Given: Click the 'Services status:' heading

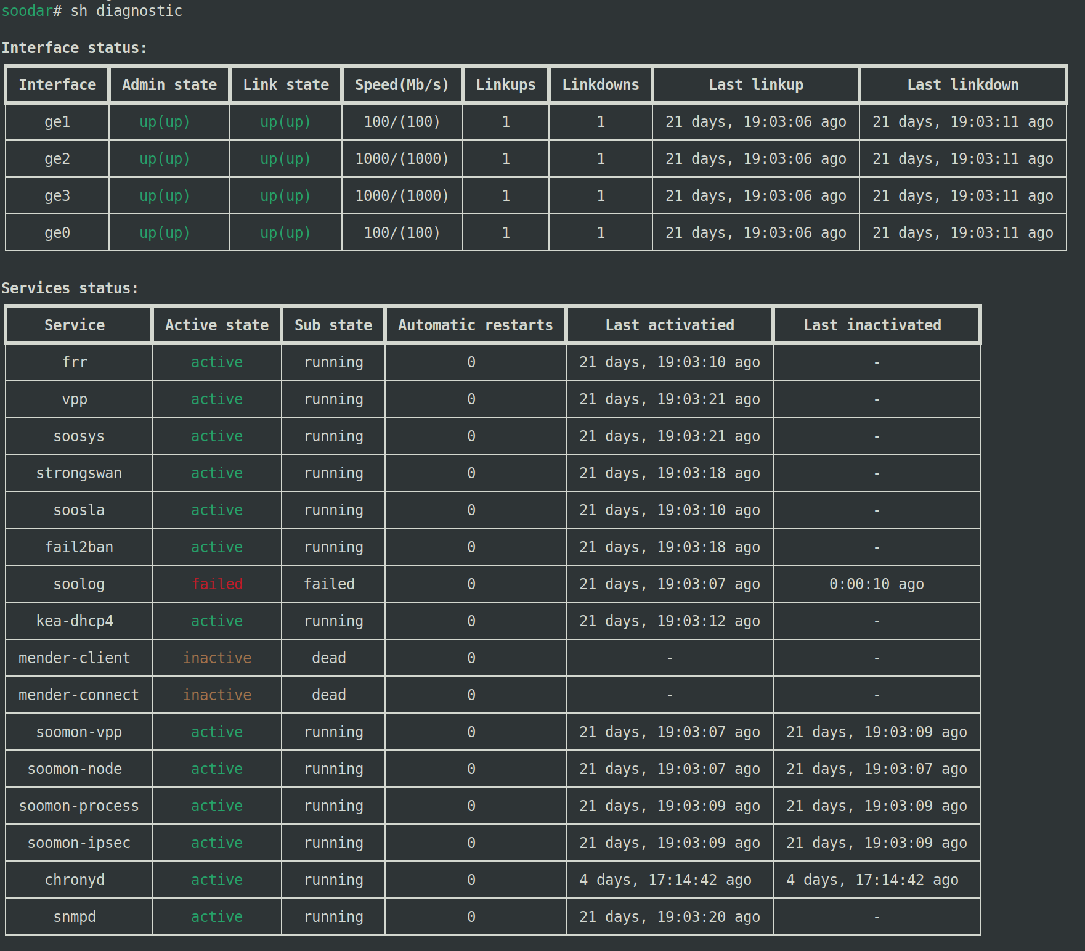Looking at the screenshot, I should pos(70,288).
